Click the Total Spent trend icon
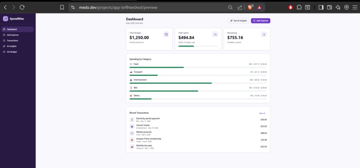360x168 pixels. (215, 34)
